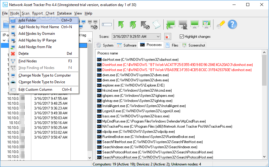Select the Processes tab
269x167 pixels.
point(151,45)
